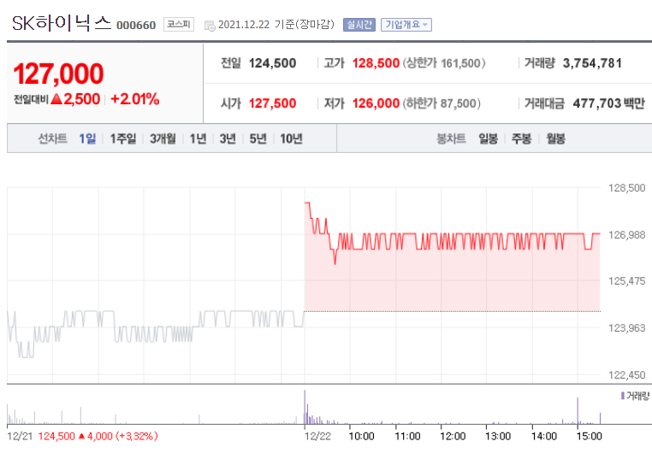652x453 pixels.
Task: Click the 상한가 161,500 text
Action: point(444,63)
